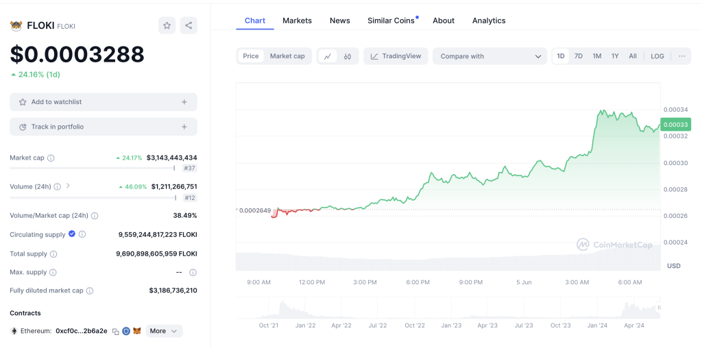This screenshot has height=348, width=702.
Task: Select the 1M time range
Action: click(597, 56)
